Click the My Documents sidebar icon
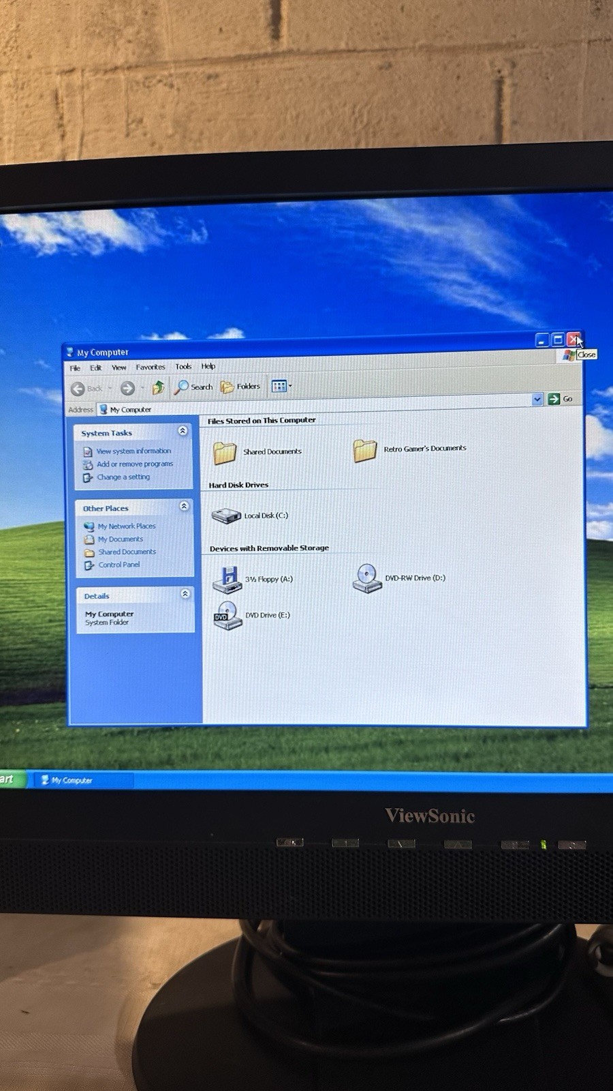The height and width of the screenshot is (1091, 613). [x=89, y=539]
